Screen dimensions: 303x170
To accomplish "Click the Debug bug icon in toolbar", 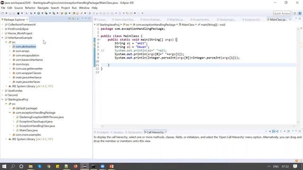I will coord(31,13).
